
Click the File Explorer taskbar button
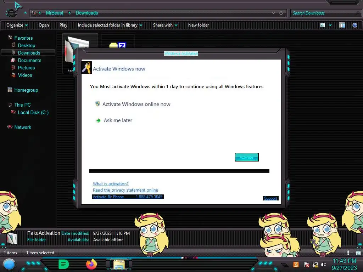(119, 264)
